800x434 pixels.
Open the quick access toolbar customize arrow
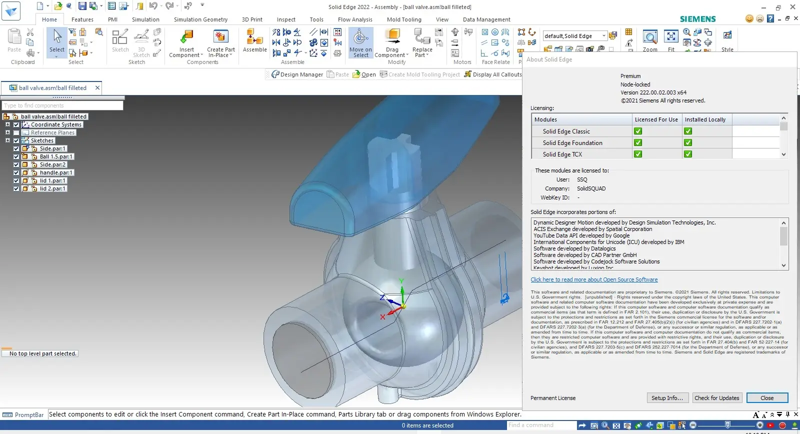[x=202, y=5]
